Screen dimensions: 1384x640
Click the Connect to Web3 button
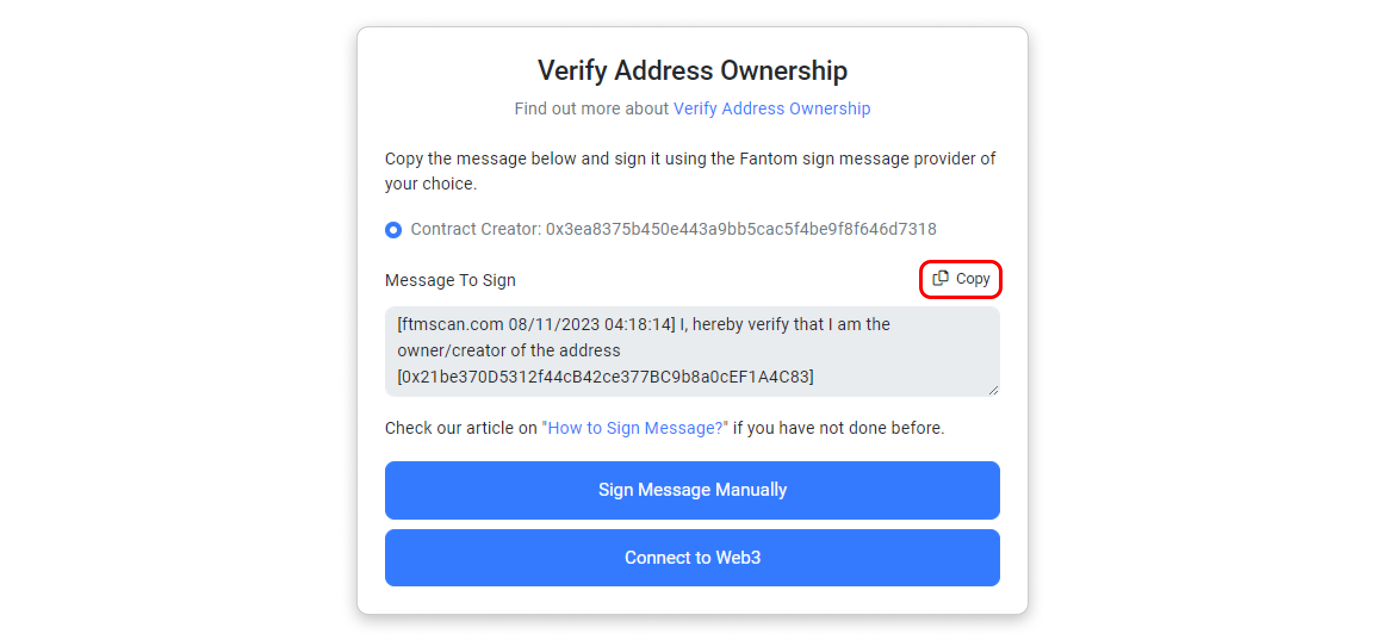692,558
